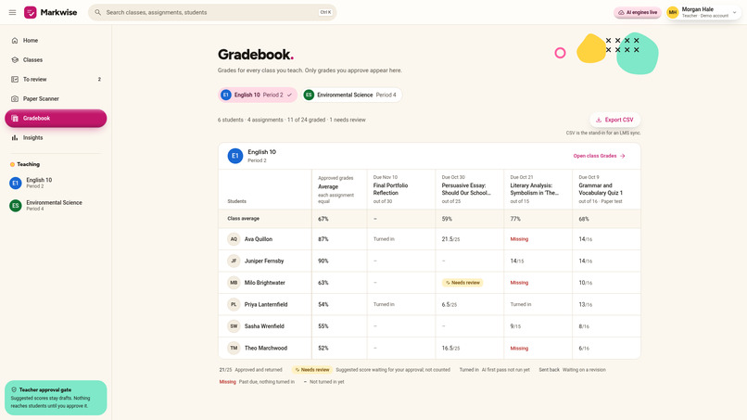Click Priya Lanternfield's 6.5/25 score
This screenshot has width=747, height=420.
[449, 305]
